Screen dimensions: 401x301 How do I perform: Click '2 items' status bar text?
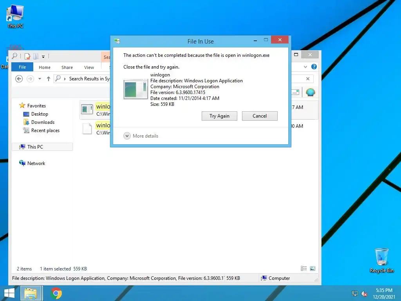pyautogui.click(x=24, y=269)
